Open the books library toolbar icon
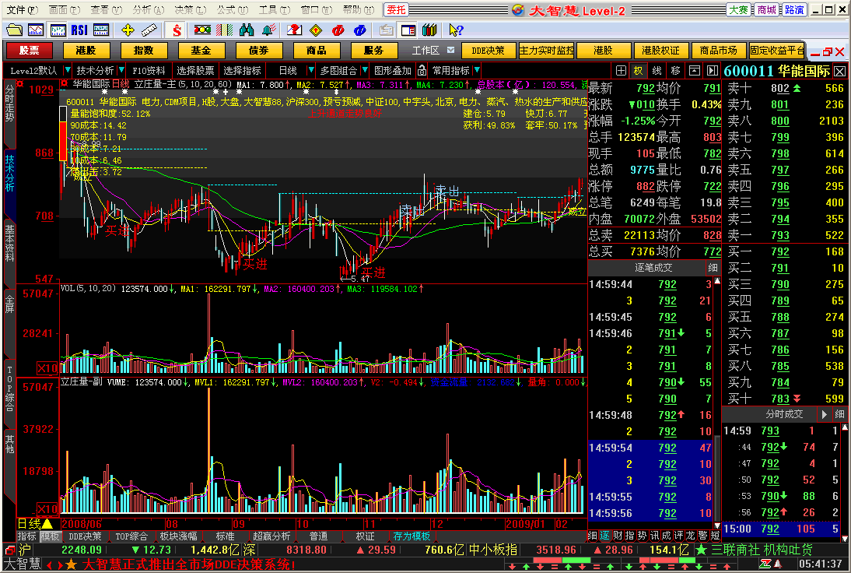 click(429, 30)
